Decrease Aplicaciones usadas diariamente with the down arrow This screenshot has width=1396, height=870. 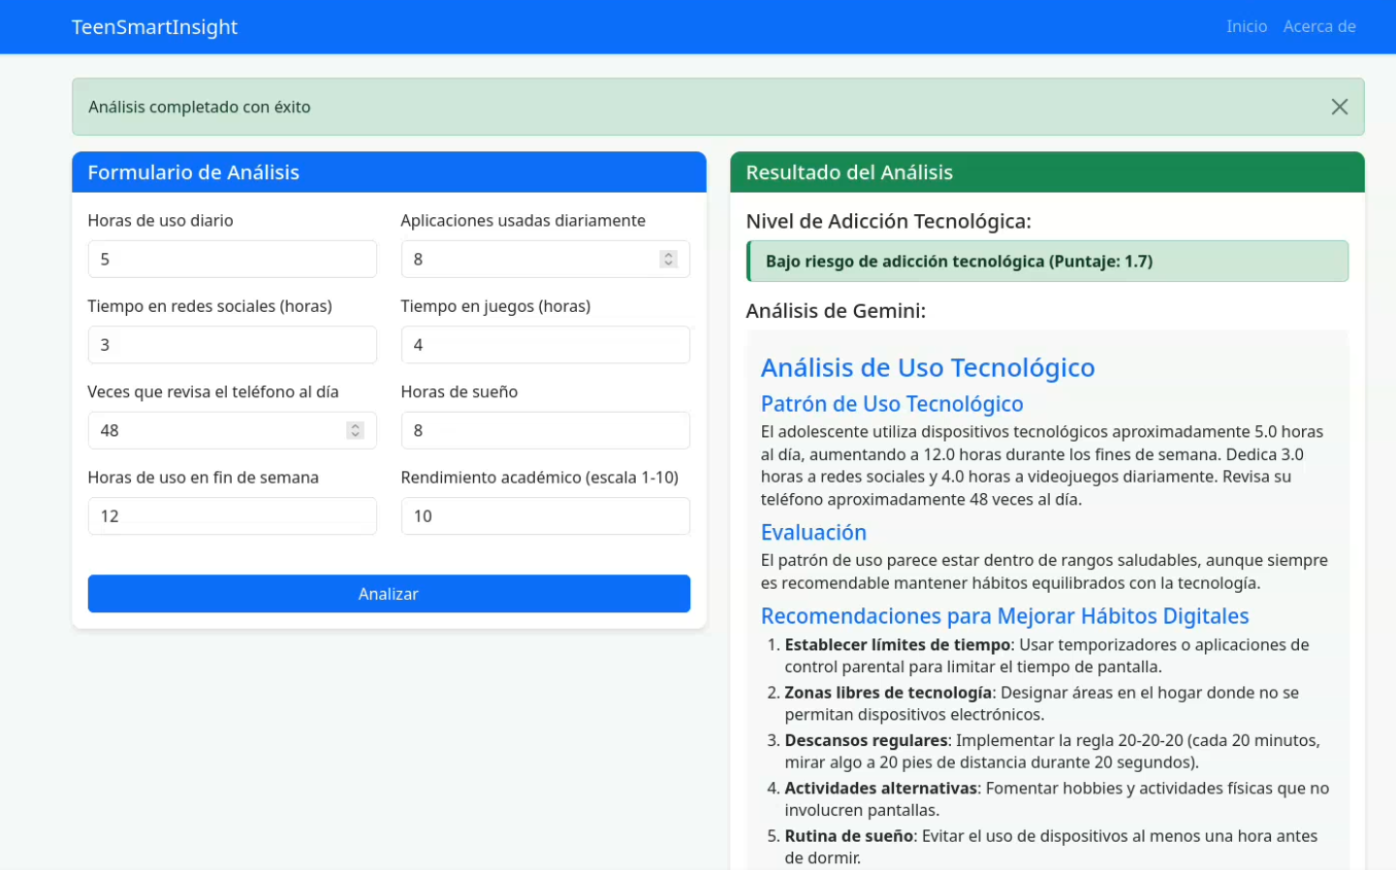click(668, 264)
